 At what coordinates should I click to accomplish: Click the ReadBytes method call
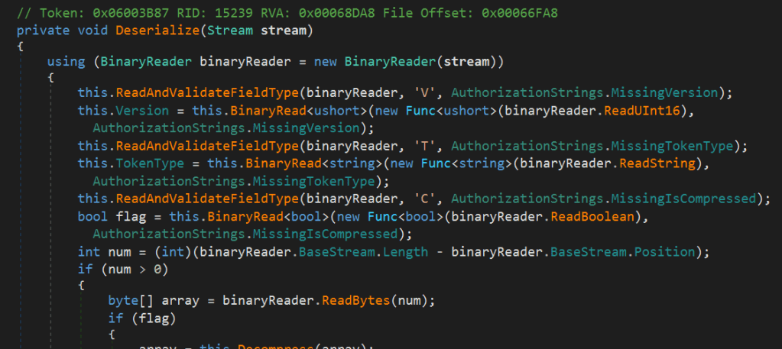point(353,300)
